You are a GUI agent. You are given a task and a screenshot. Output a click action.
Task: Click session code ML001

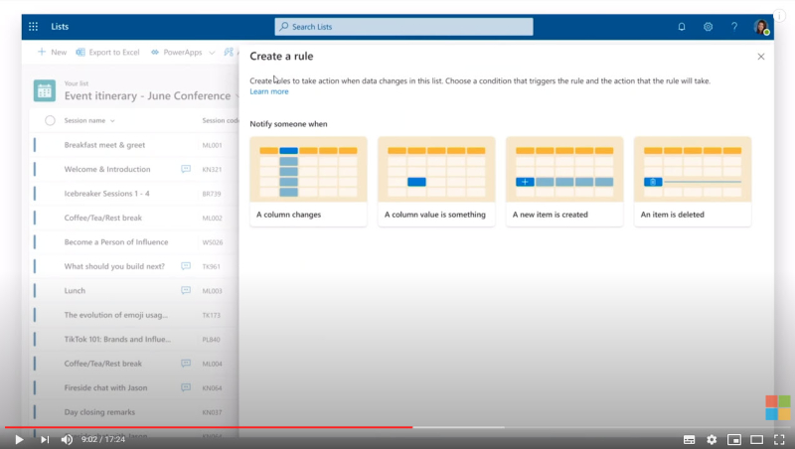[x=212, y=145]
